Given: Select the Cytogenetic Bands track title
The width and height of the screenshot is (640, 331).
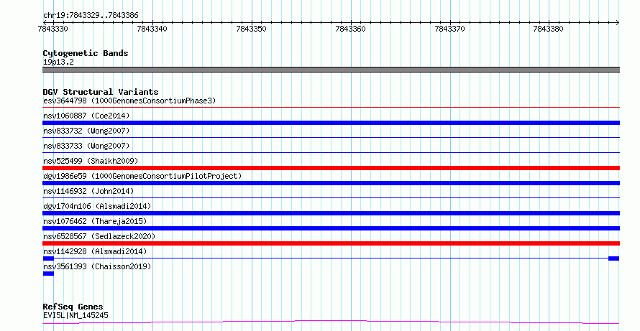Looking at the screenshot, I should 86,53.
